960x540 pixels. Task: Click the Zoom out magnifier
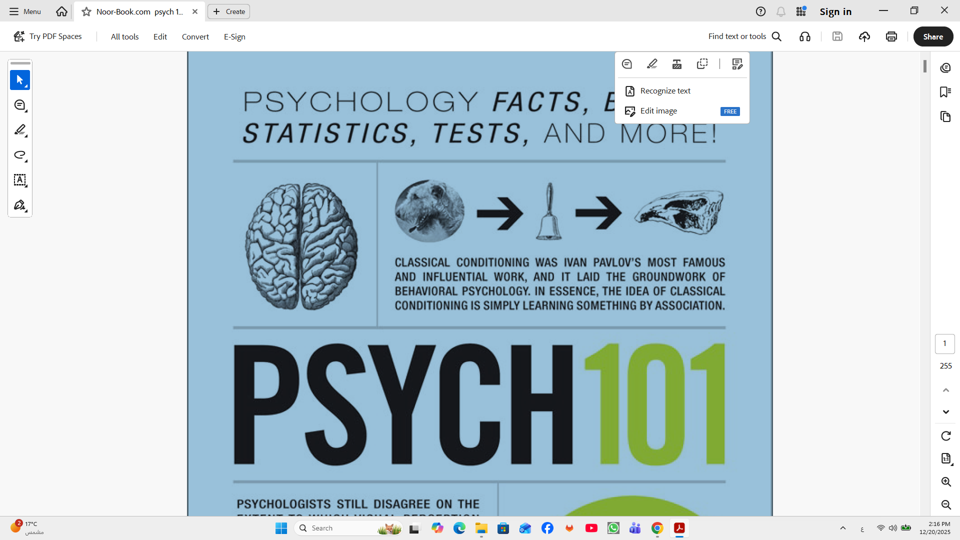[945, 504]
